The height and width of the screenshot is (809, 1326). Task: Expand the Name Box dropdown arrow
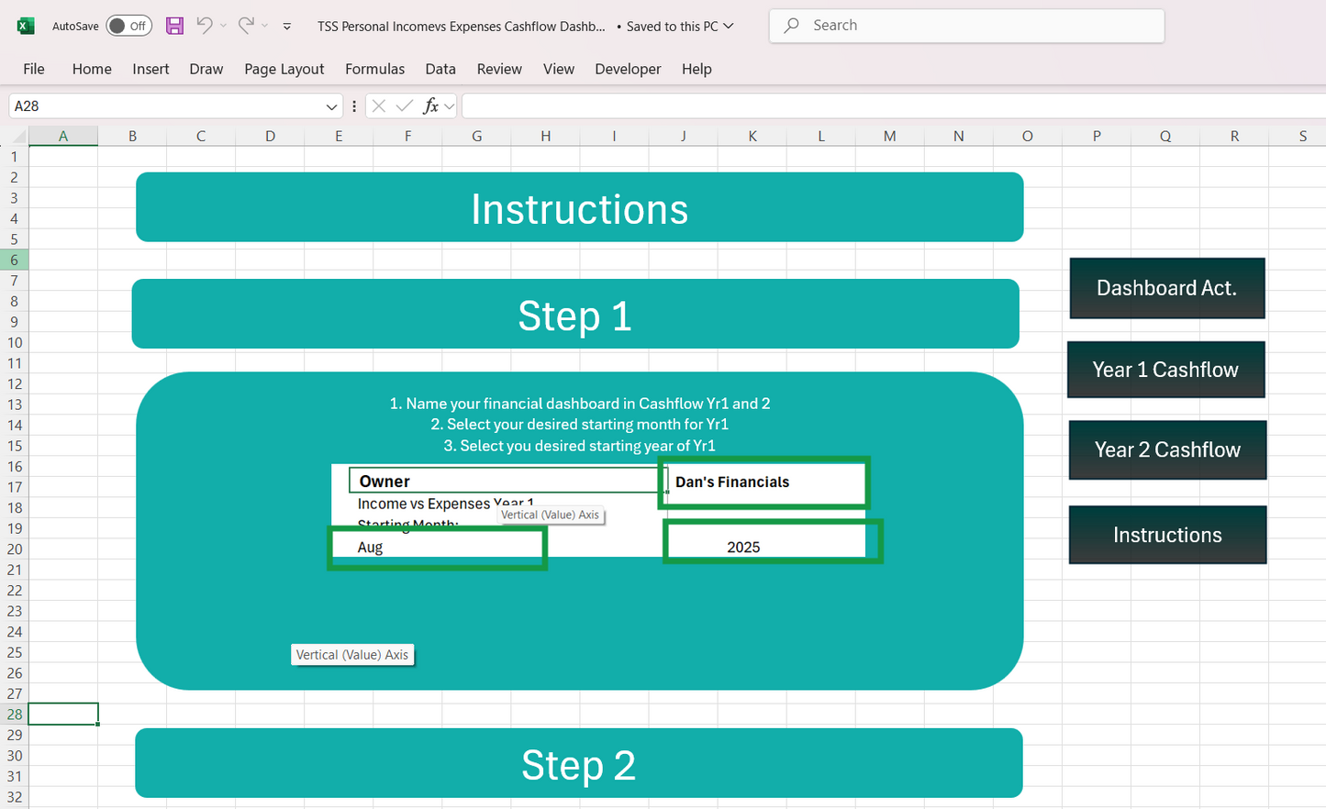(x=331, y=106)
